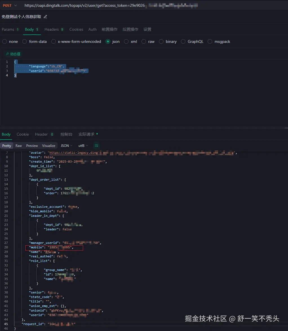Select the GraphQL body type
The height and width of the screenshot is (331, 288).
(x=192, y=41)
